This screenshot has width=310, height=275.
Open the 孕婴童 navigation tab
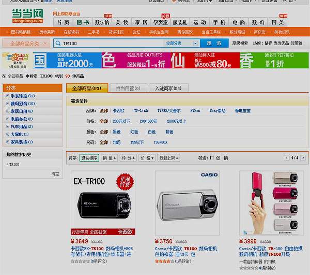coord(161,22)
